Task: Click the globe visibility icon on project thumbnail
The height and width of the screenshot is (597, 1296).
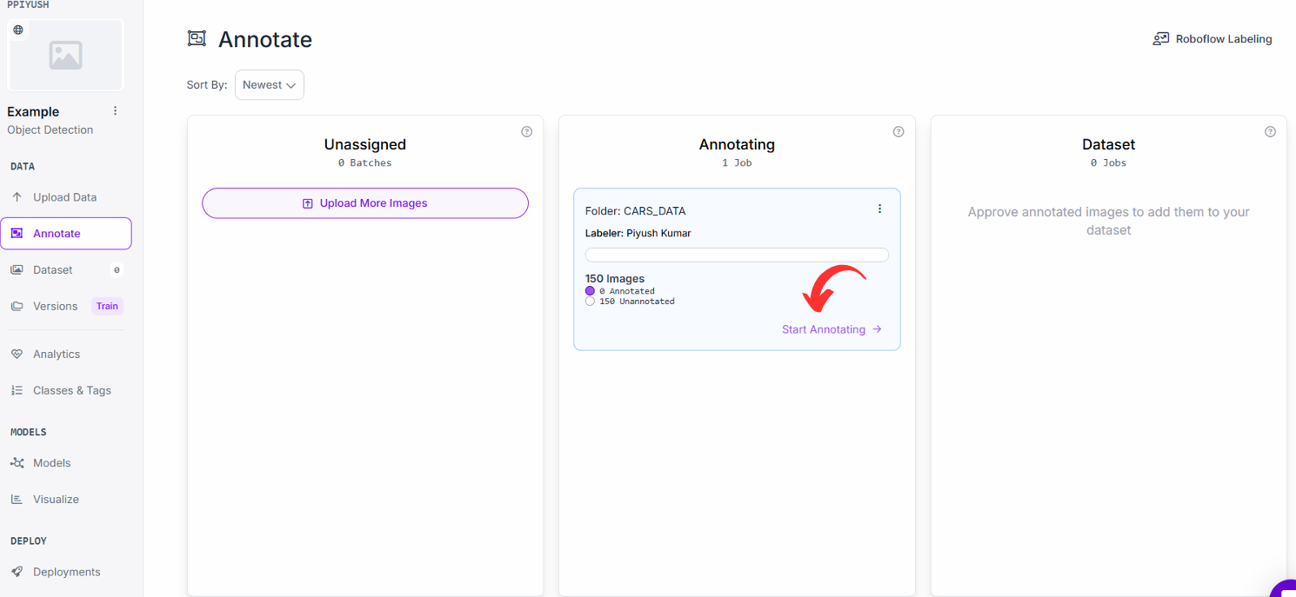Action: pyautogui.click(x=18, y=30)
